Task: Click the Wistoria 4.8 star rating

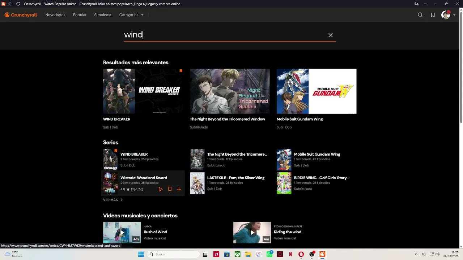Action: click(x=132, y=189)
